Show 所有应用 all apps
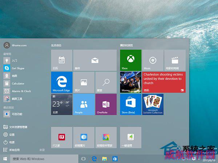This screenshot has width=218, height=163. click(x=12, y=150)
